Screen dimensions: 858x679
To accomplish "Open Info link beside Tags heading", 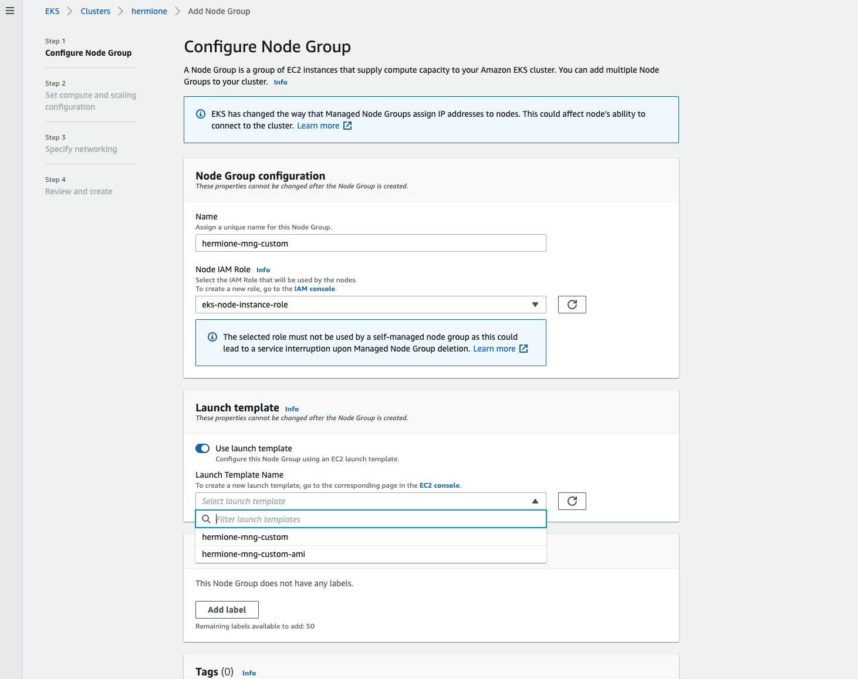I will (249, 673).
